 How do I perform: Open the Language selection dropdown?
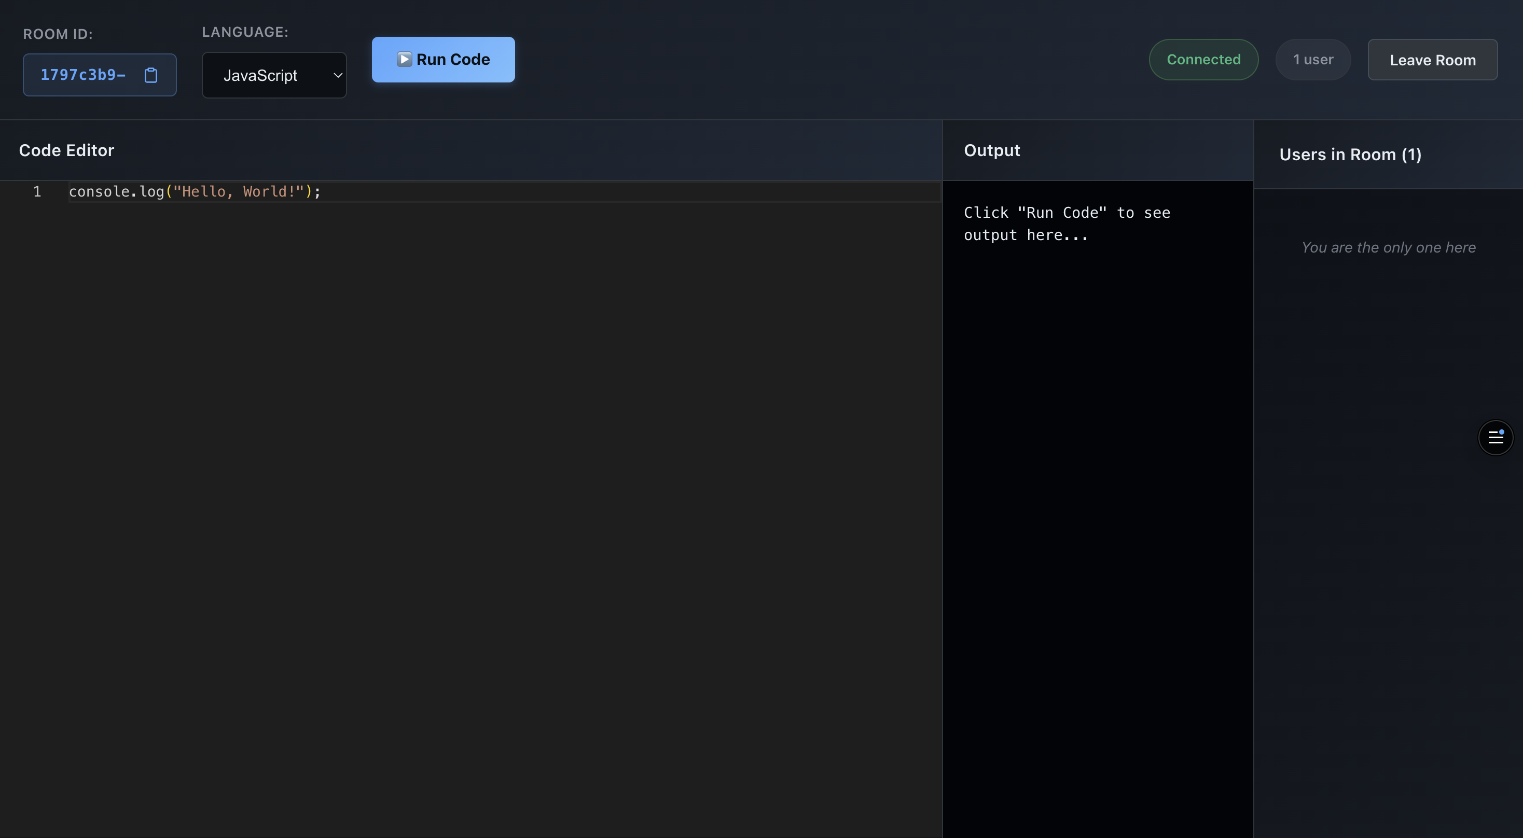(x=274, y=75)
